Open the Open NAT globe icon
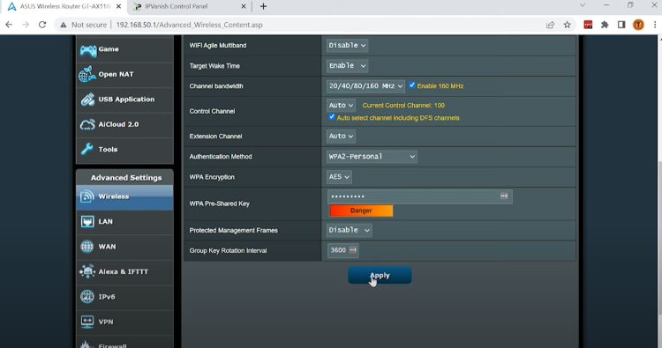This screenshot has height=348, width=662. 87,74
